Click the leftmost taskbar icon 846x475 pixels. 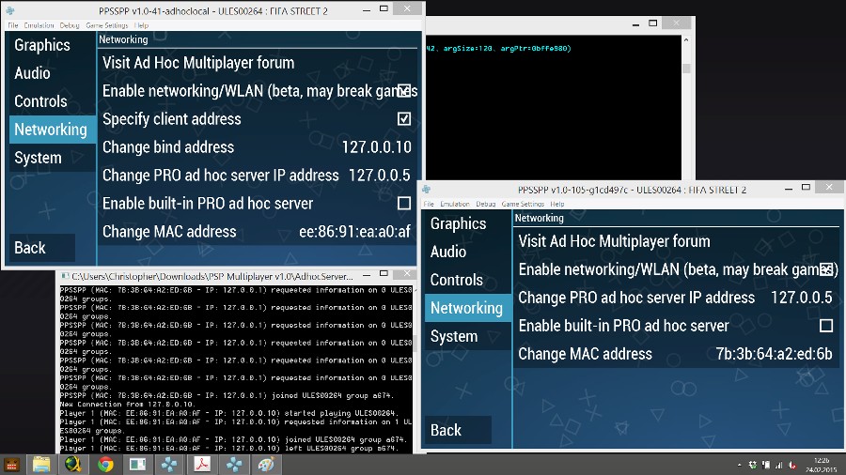pyautogui.click(x=12, y=465)
